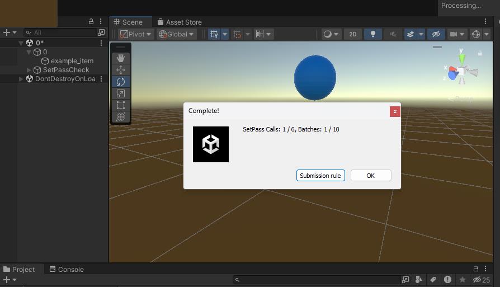Search by label in Project panel
The width and height of the screenshot is (500, 287).
click(433, 280)
